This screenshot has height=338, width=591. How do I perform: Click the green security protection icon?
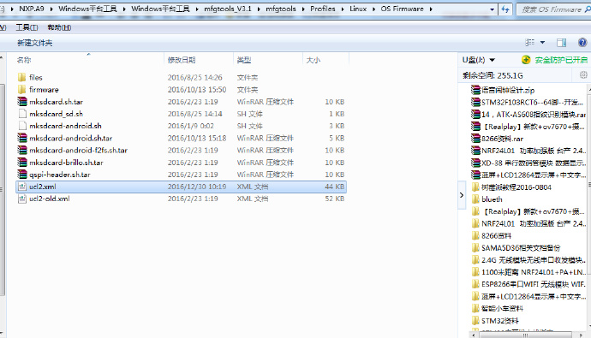point(526,59)
